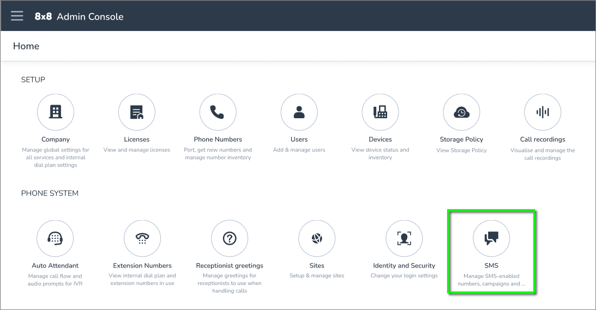Click the Company label
This screenshot has height=310, width=596.
[x=56, y=139]
